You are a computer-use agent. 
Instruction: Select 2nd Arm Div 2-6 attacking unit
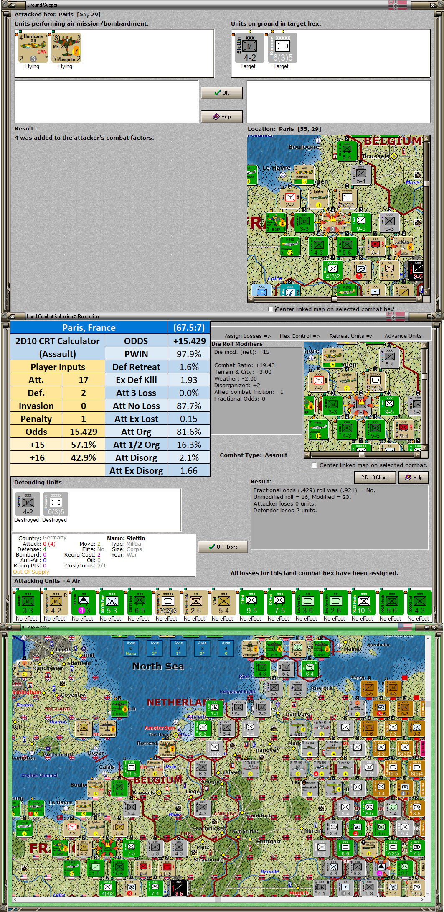[336, 603]
